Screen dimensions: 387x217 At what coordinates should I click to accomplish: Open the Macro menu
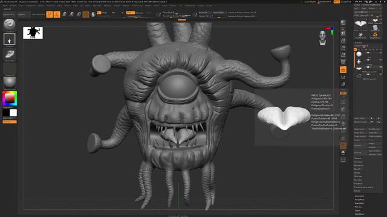88,5
